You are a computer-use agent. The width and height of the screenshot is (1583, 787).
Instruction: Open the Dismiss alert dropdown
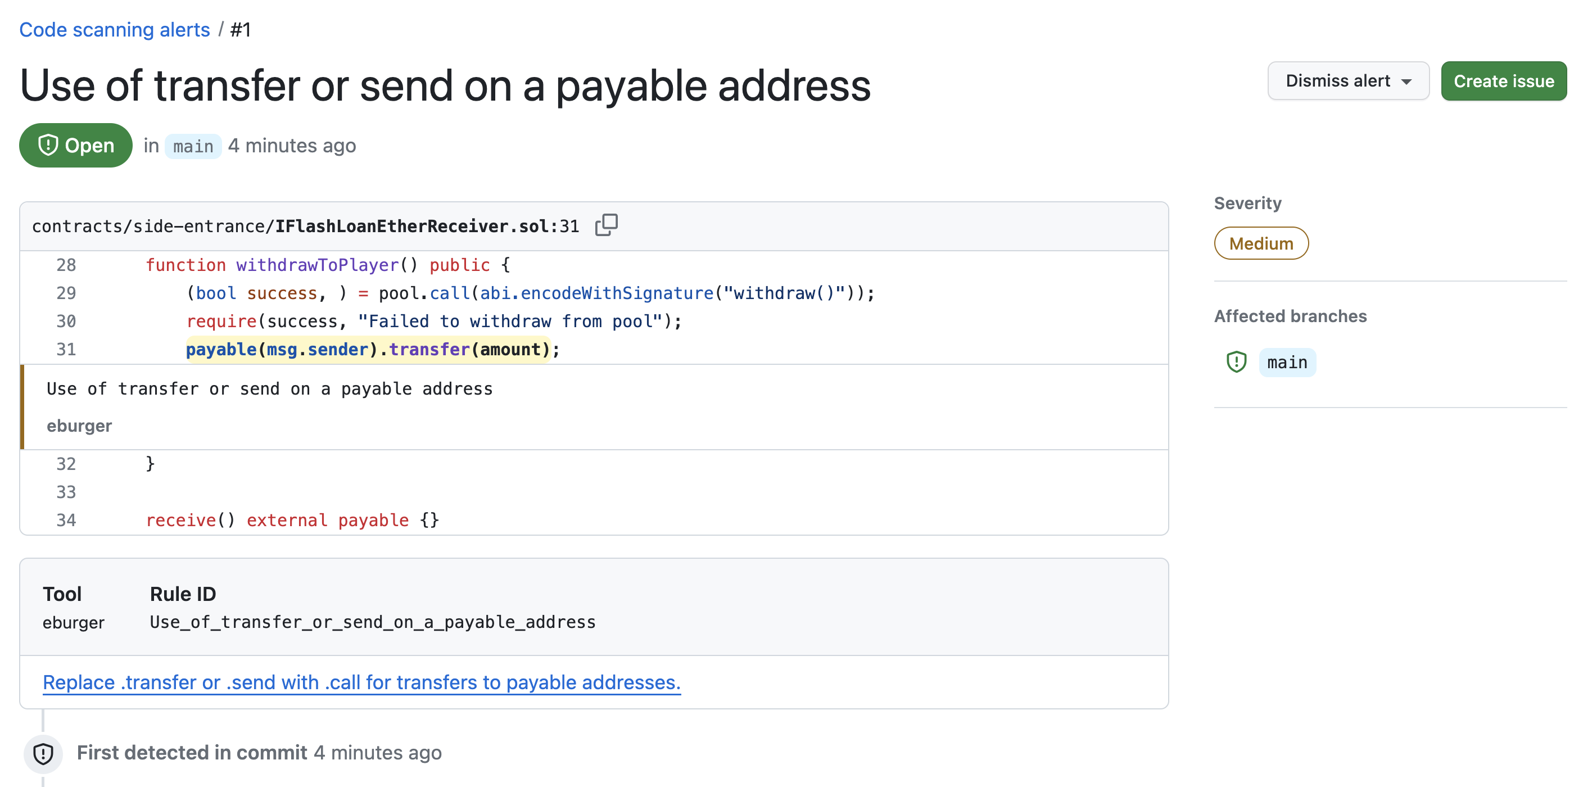[x=1348, y=80]
